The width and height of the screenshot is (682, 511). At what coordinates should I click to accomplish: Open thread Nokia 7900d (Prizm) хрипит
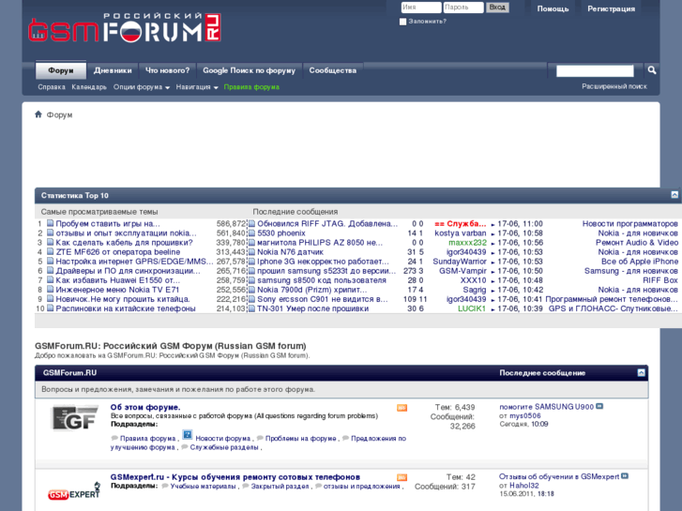click(x=311, y=290)
